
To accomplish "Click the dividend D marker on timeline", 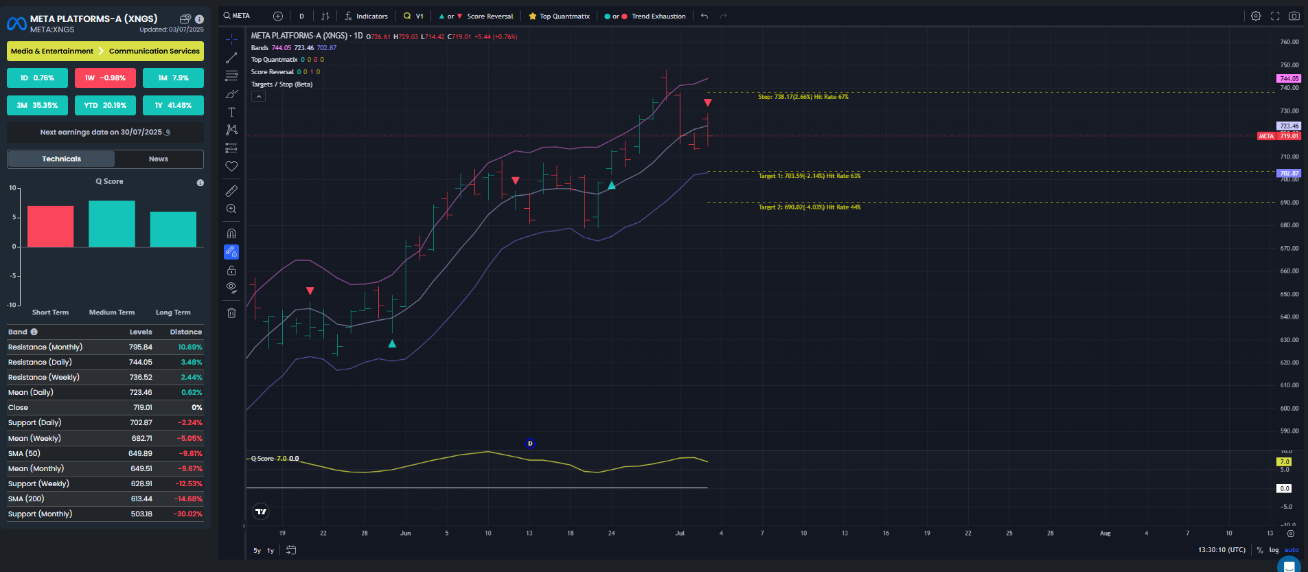I will (x=529, y=444).
